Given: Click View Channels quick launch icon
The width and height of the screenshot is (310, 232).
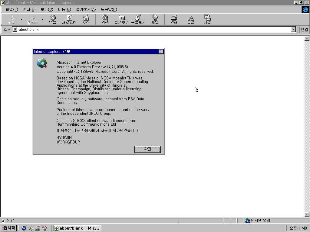Looking at the screenshot, I should pos(45,228).
